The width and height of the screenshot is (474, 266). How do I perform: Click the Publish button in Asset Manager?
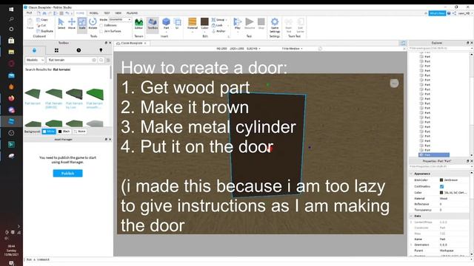click(67, 173)
